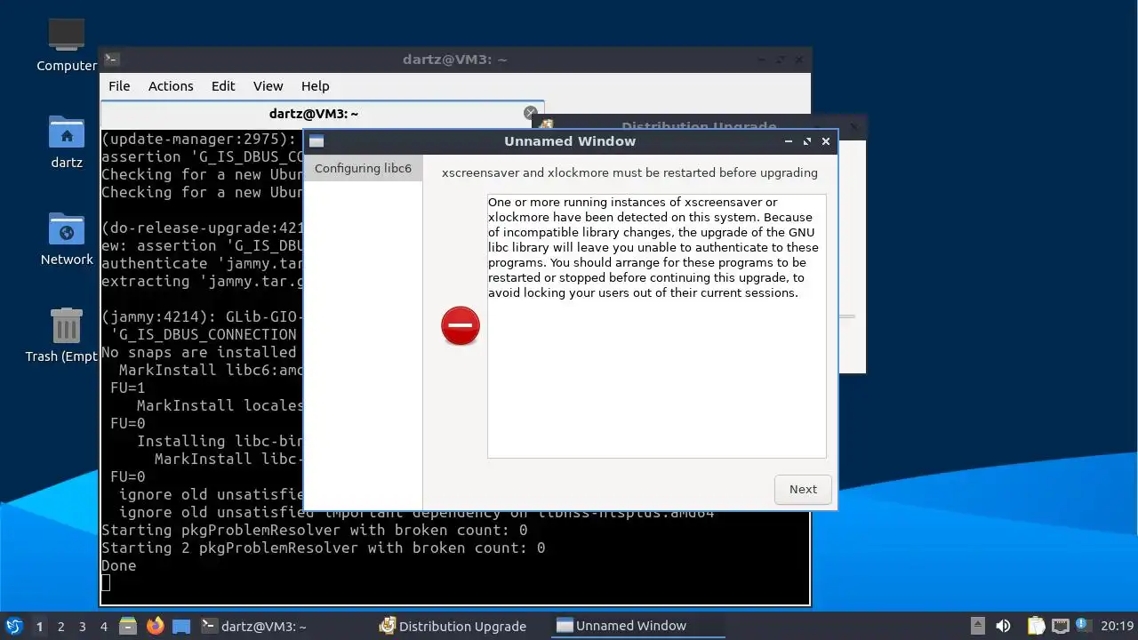Click inside the xscreensaver warning text box
Image resolution: width=1138 pixels, height=640 pixels.
click(x=656, y=325)
